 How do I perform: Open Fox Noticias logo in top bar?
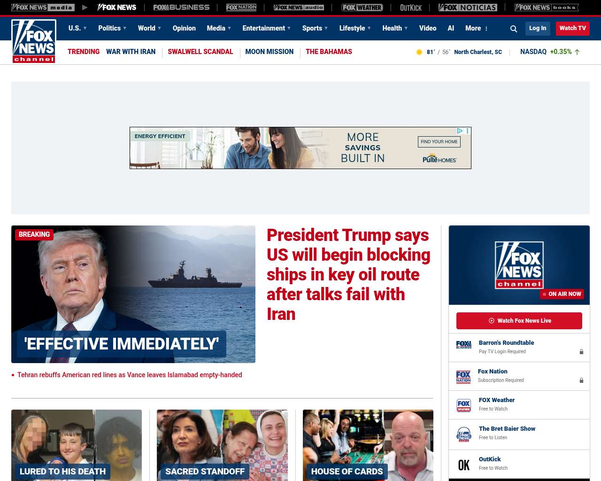click(x=468, y=8)
